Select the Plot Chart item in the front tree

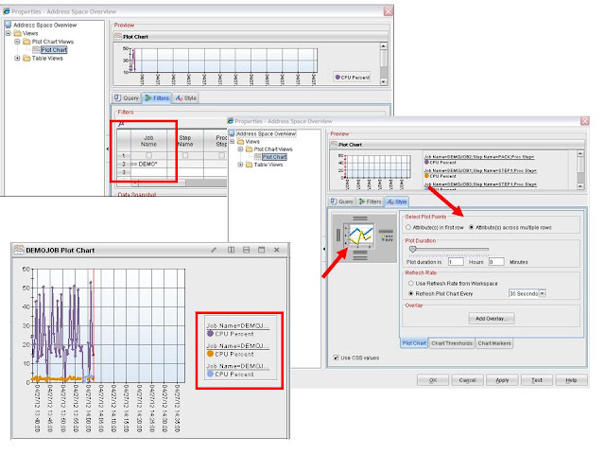(274, 157)
